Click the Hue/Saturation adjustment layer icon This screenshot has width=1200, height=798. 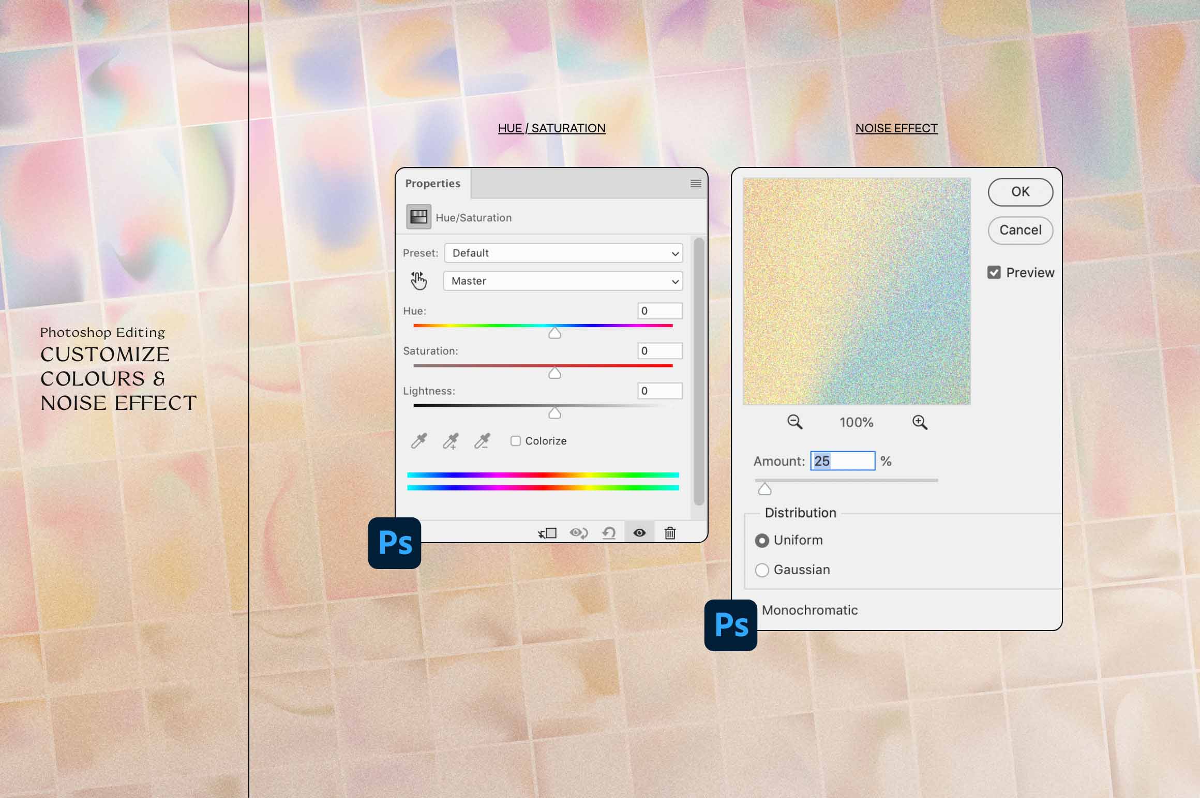click(x=417, y=217)
